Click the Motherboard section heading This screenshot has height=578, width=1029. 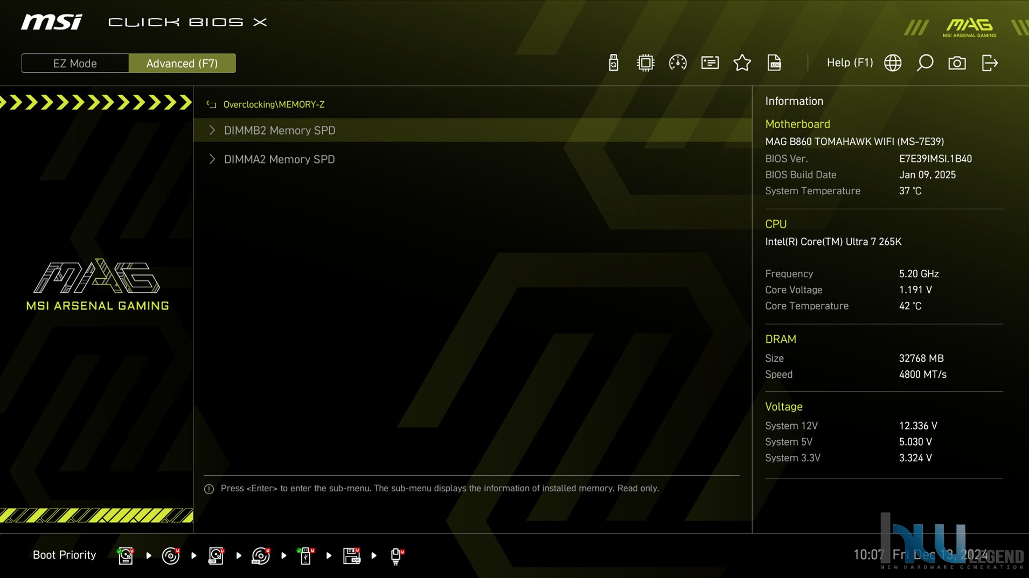click(797, 124)
